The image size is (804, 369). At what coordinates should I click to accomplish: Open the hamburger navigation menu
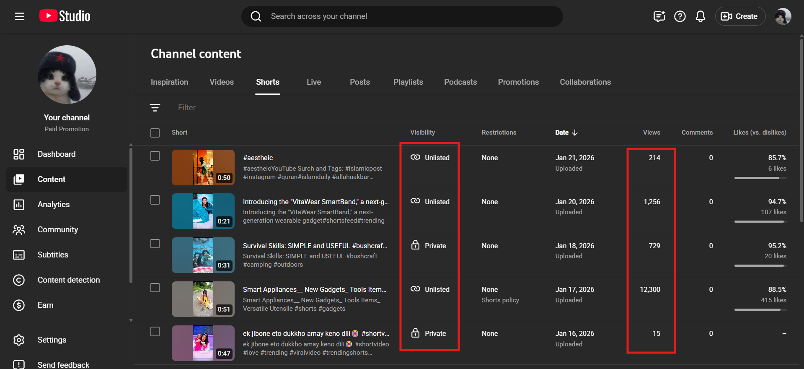click(x=20, y=16)
